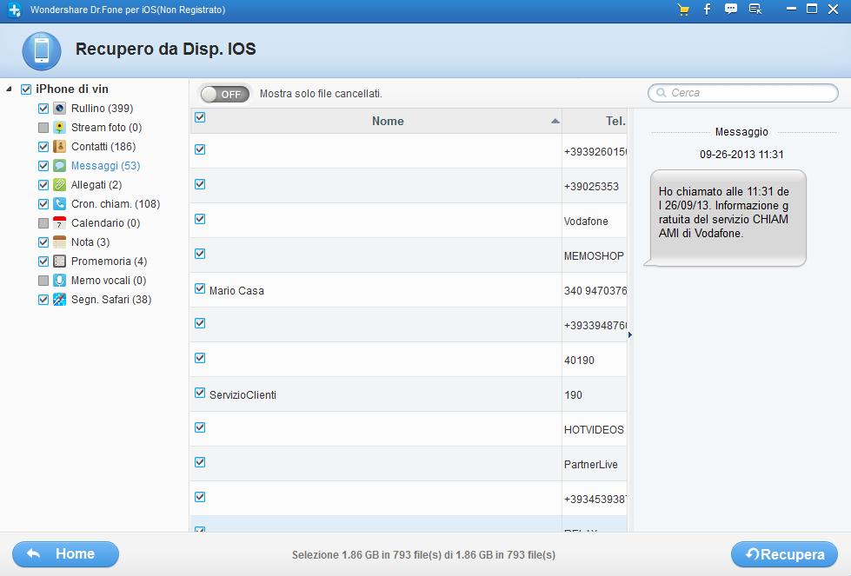
Task: Uncheck the Vodafone row checkbox
Action: 200,219
